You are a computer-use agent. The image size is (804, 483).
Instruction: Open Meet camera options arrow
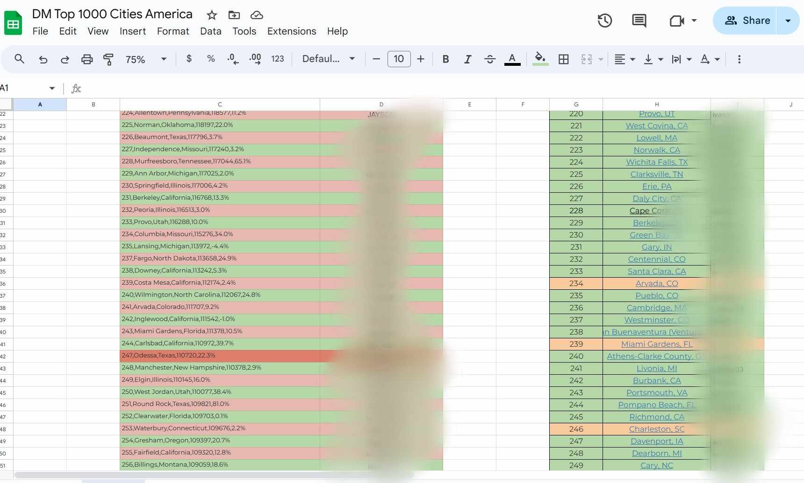coord(694,21)
